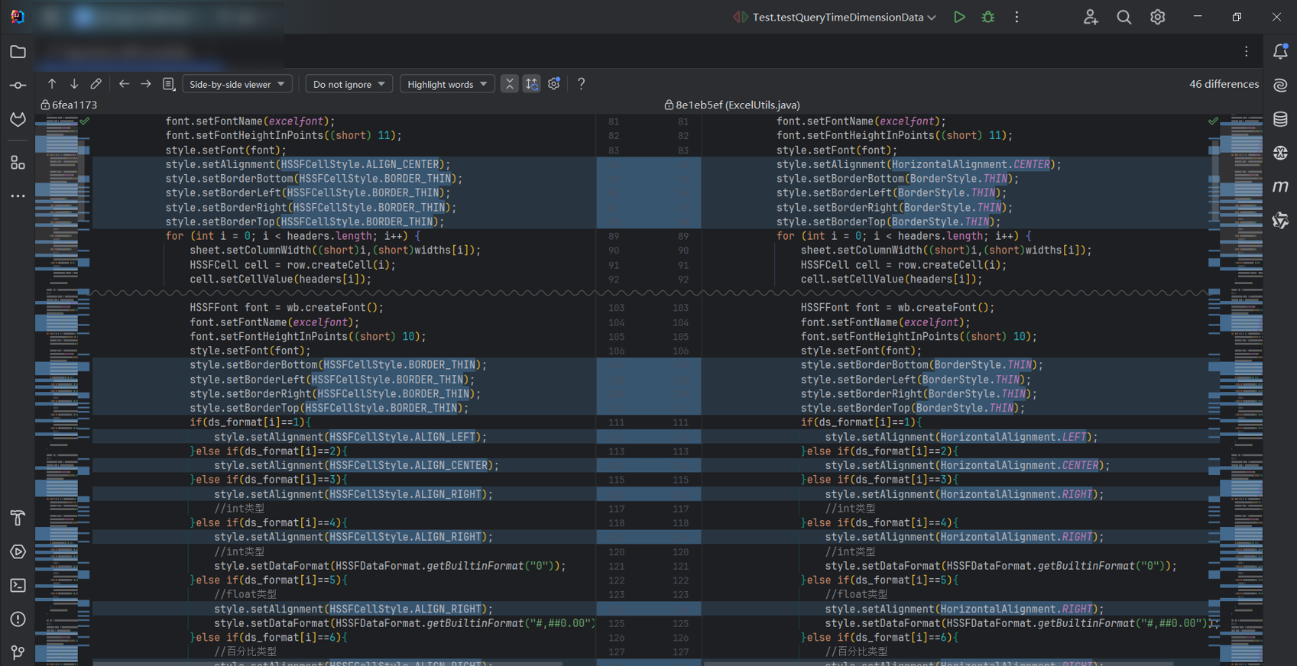
Task: Open the Terminal tool window
Action: point(18,586)
